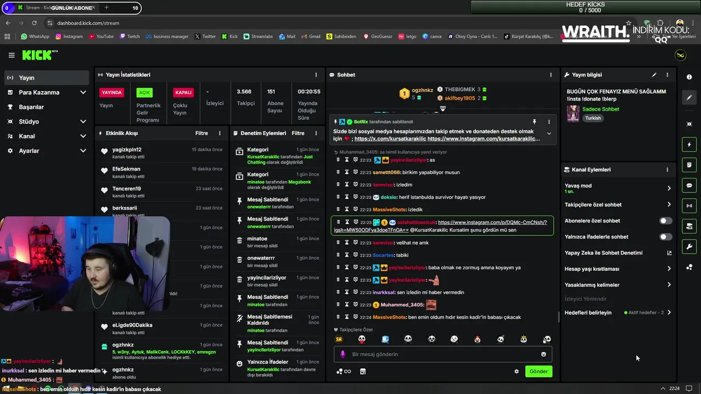This screenshot has height=394, width=701.
Task: Click the Turkish language tag
Action: point(593,118)
